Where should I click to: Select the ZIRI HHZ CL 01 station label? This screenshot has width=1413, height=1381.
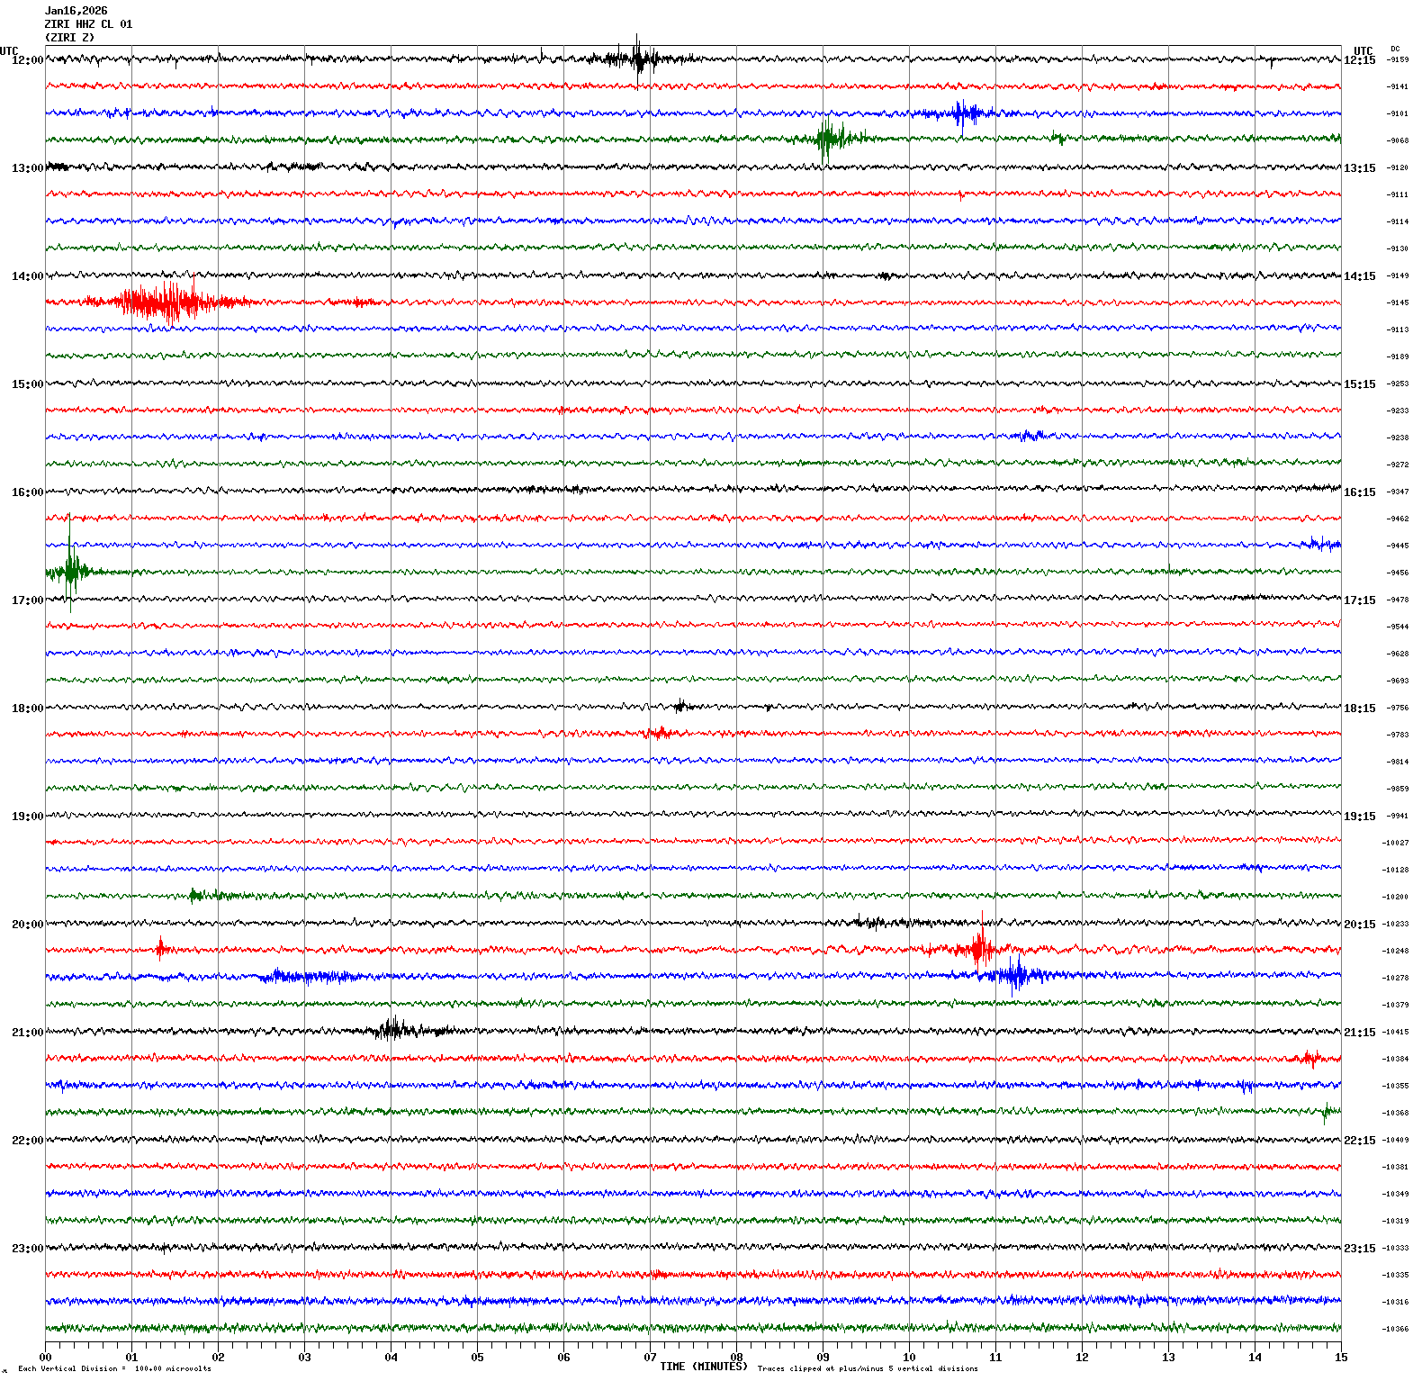[x=88, y=24]
